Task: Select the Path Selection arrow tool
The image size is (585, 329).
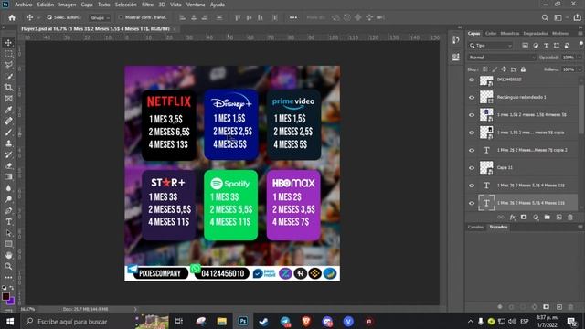Action: pyautogui.click(x=8, y=233)
